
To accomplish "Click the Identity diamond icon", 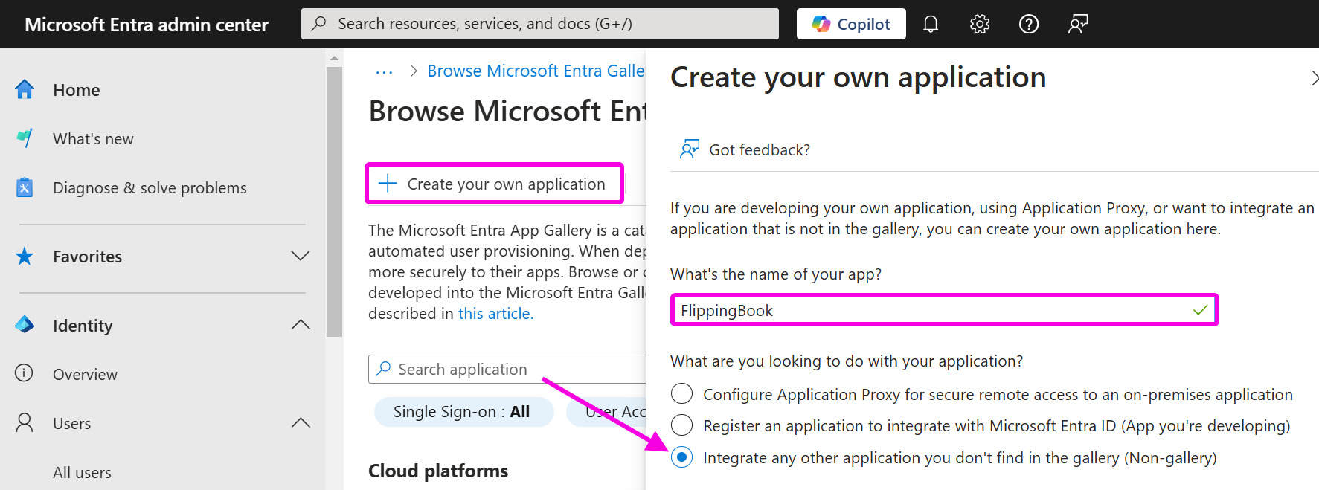I will pyautogui.click(x=25, y=325).
